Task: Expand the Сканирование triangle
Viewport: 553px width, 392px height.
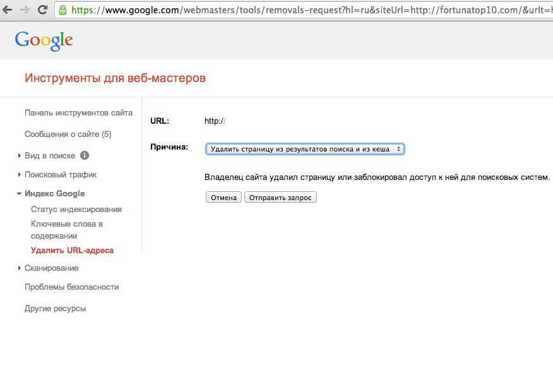Action: 20,268
